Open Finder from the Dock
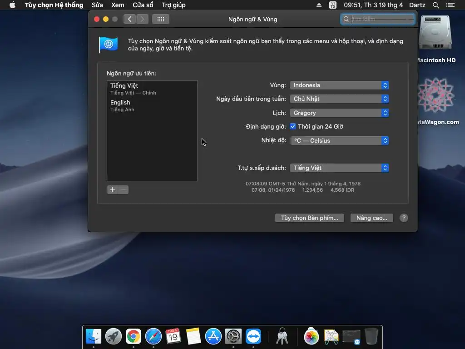The width and height of the screenshot is (465, 349). pyautogui.click(x=94, y=337)
